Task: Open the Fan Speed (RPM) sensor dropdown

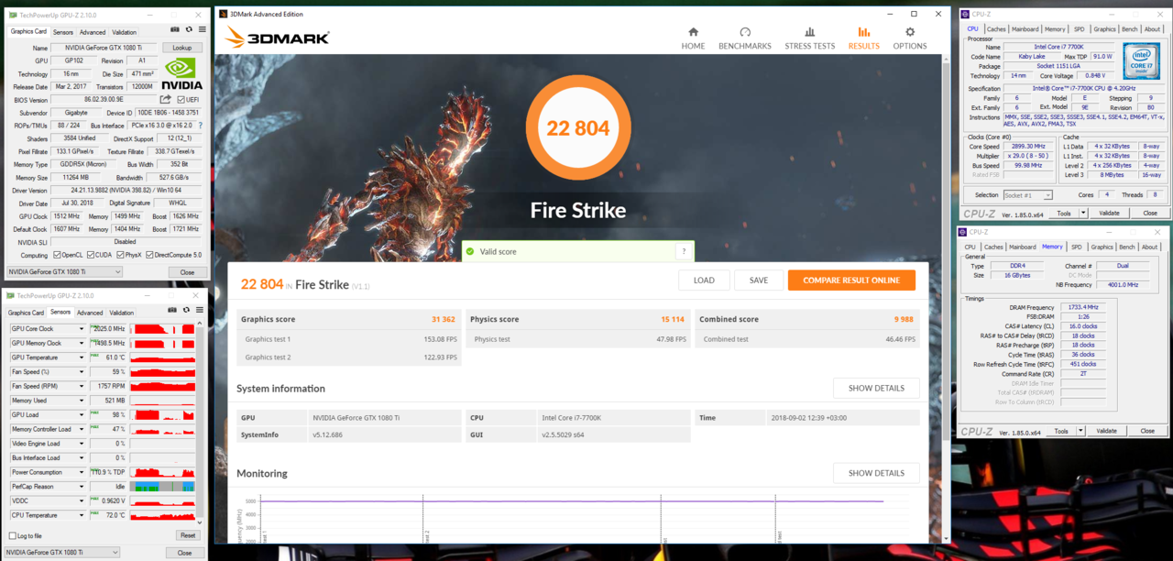Action: 82,386
